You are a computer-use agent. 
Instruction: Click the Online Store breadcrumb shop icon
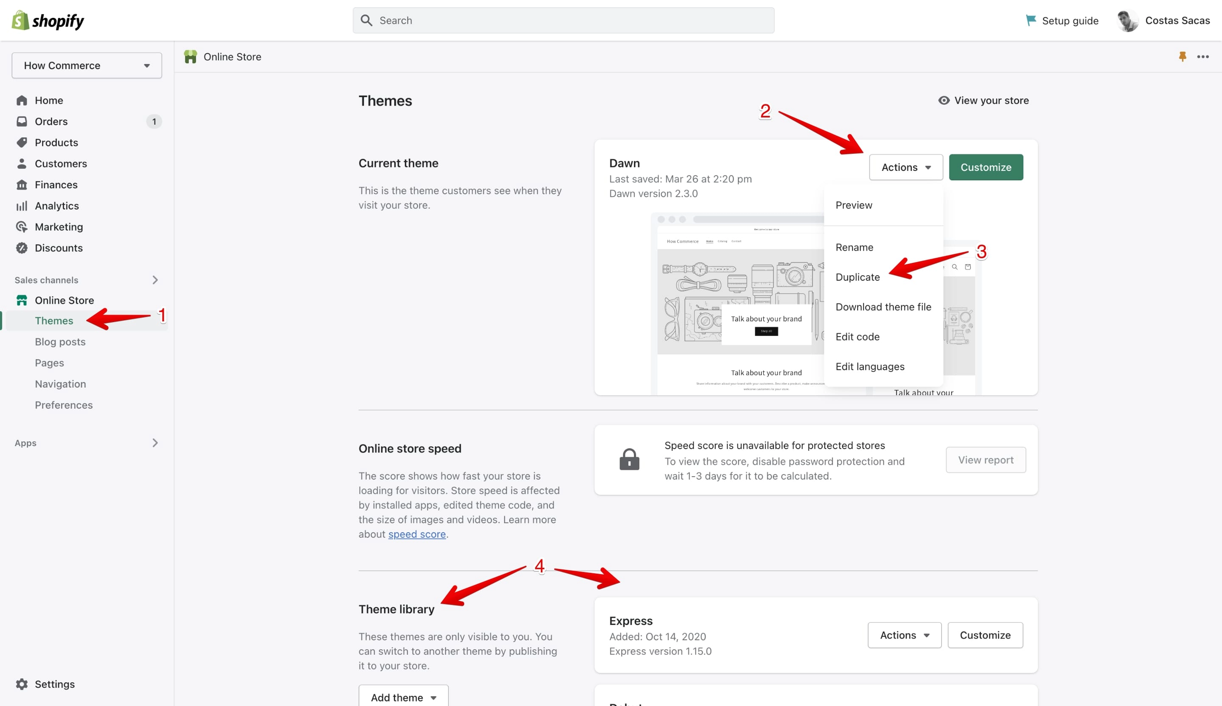coord(191,57)
